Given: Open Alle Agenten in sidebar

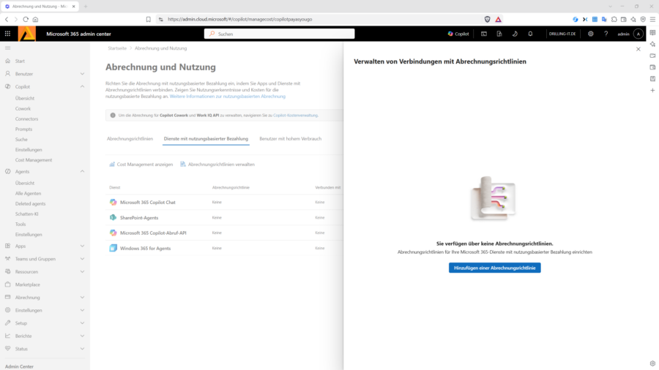Looking at the screenshot, I should [28, 193].
